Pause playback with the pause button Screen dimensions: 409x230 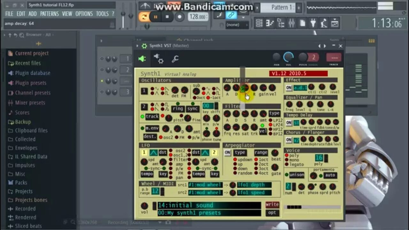156,17
